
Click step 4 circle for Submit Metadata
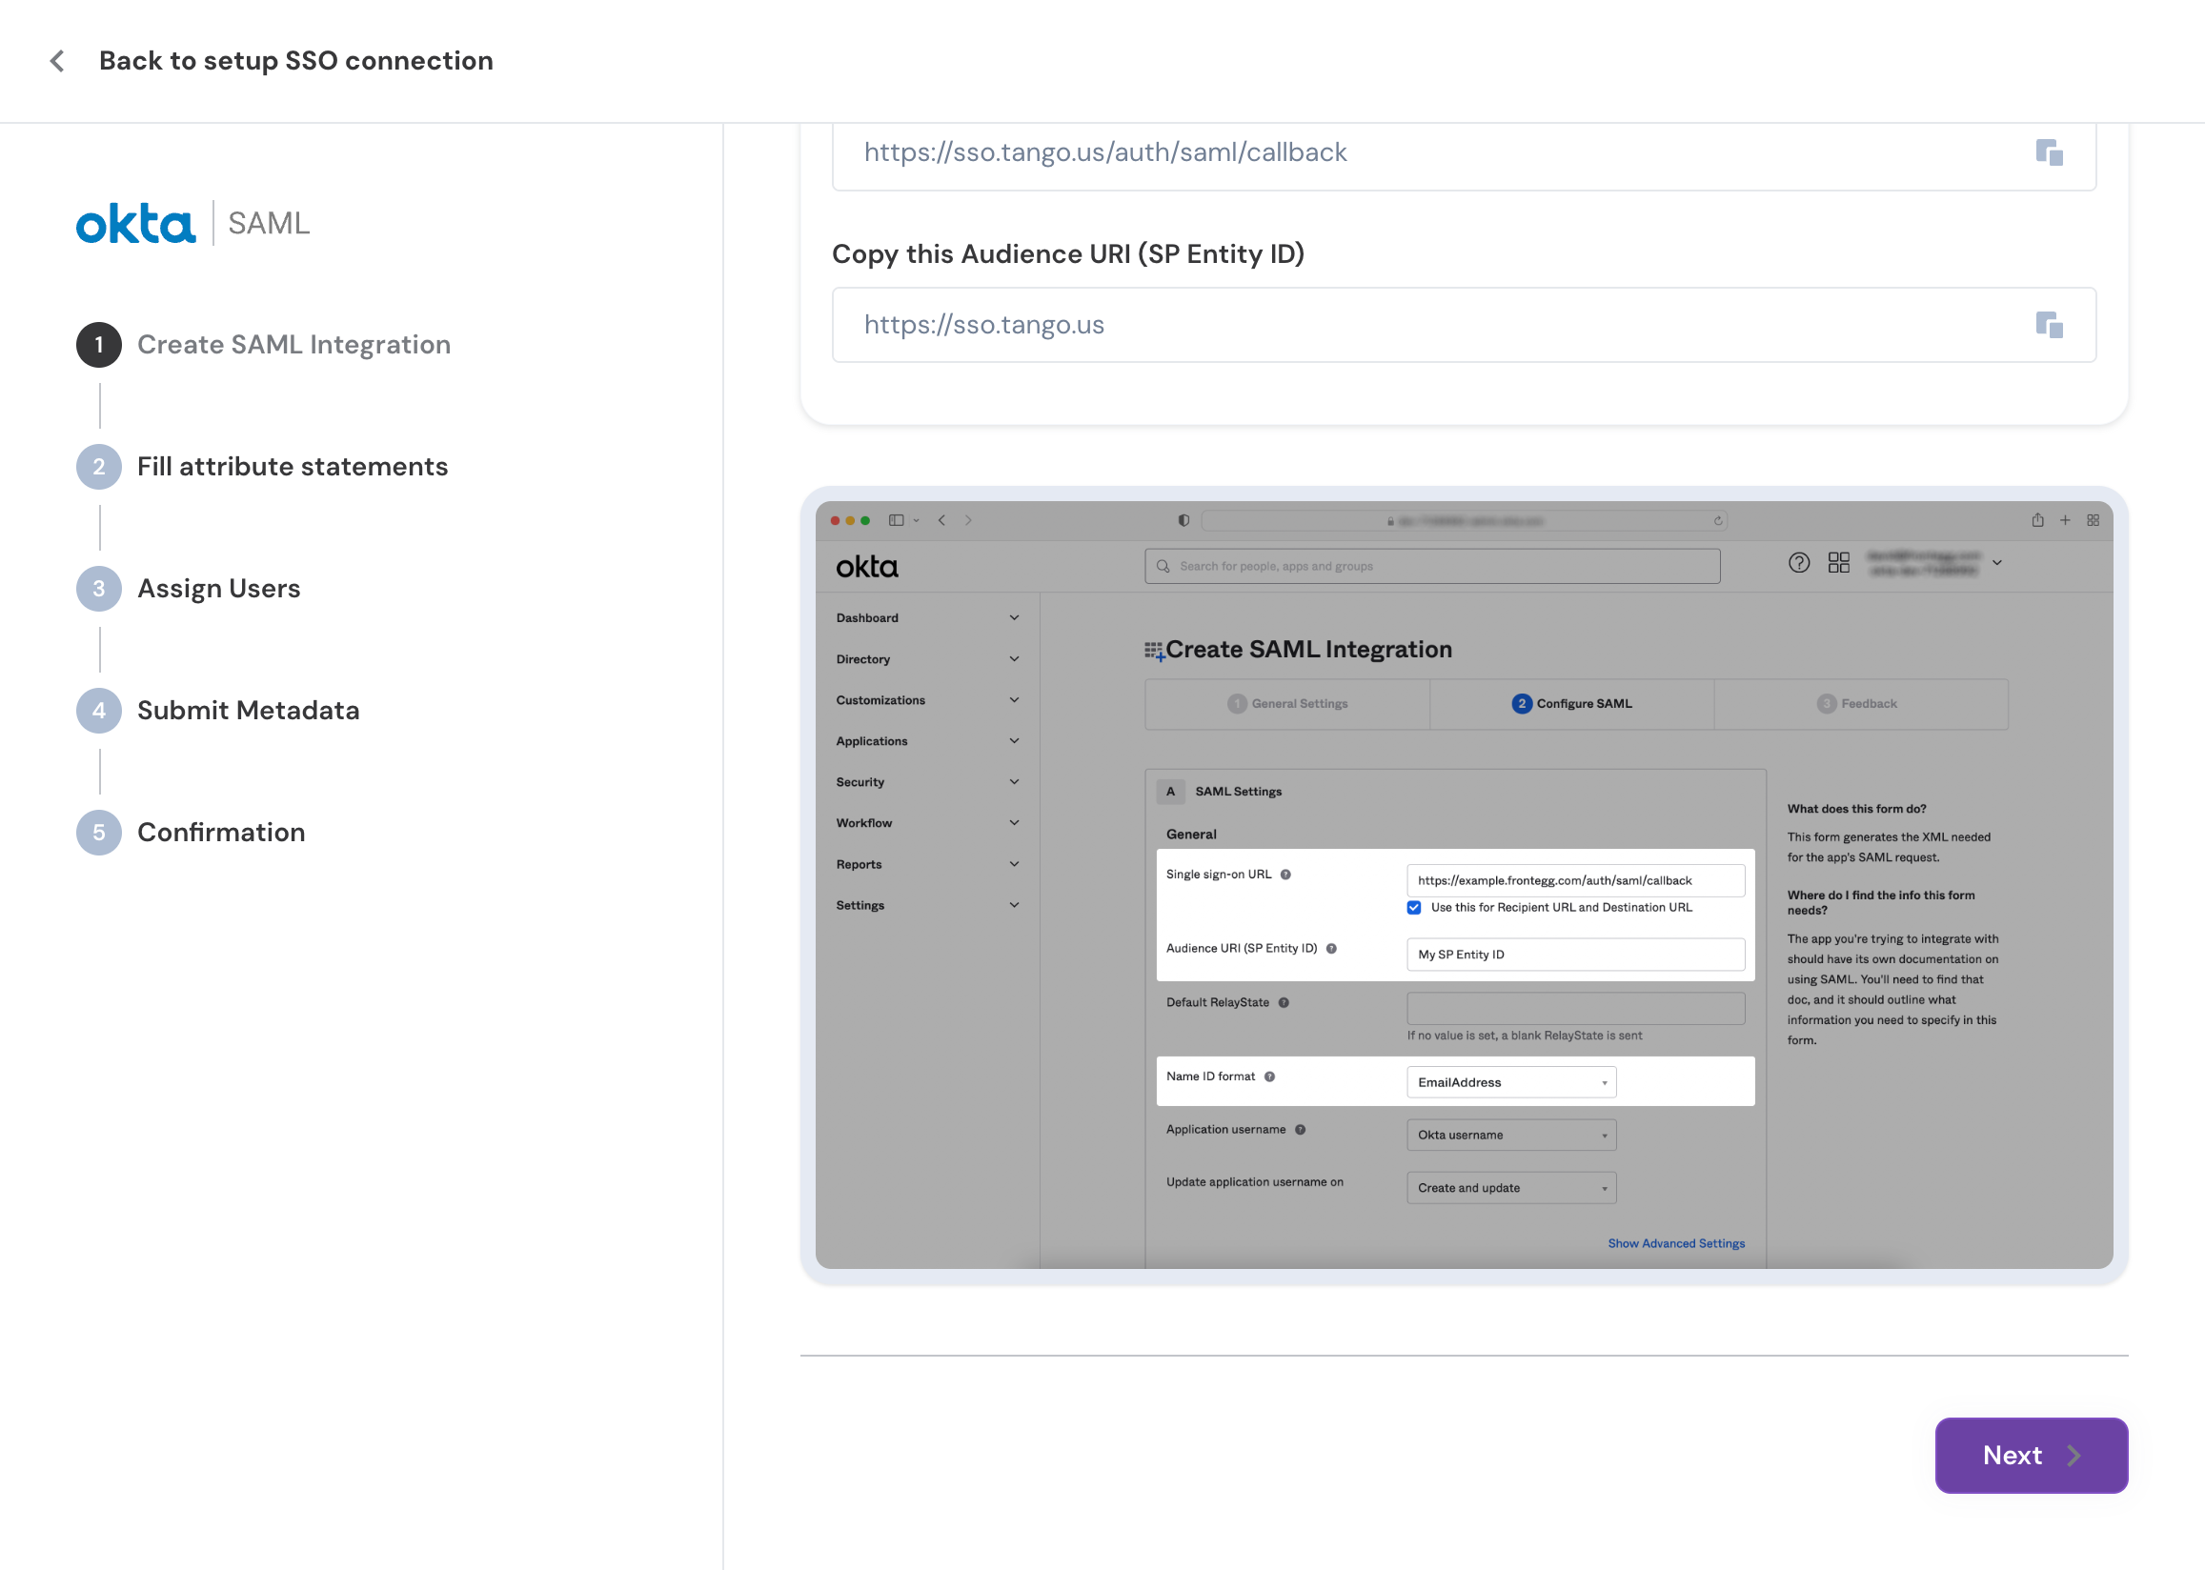98,711
